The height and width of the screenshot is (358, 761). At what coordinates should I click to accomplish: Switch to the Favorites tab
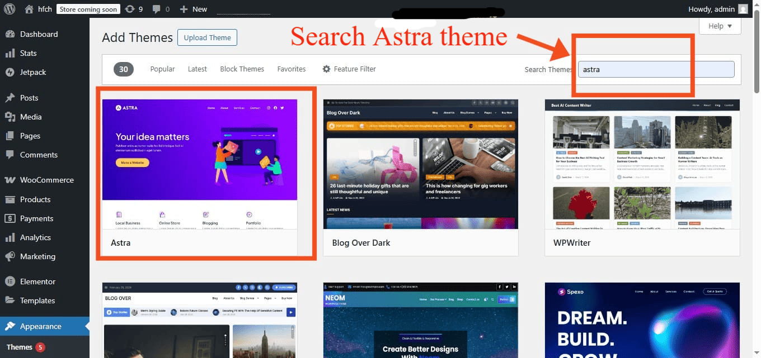point(292,69)
